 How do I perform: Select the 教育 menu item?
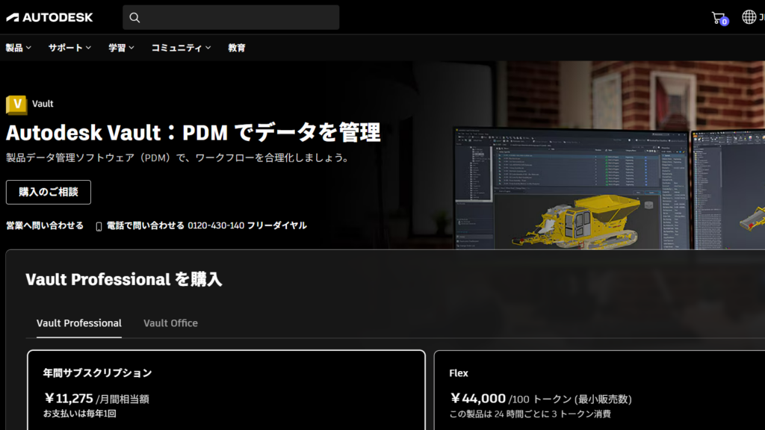point(236,47)
